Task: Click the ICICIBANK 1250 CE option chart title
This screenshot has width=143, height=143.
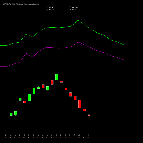Action: (x=21, y=4)
